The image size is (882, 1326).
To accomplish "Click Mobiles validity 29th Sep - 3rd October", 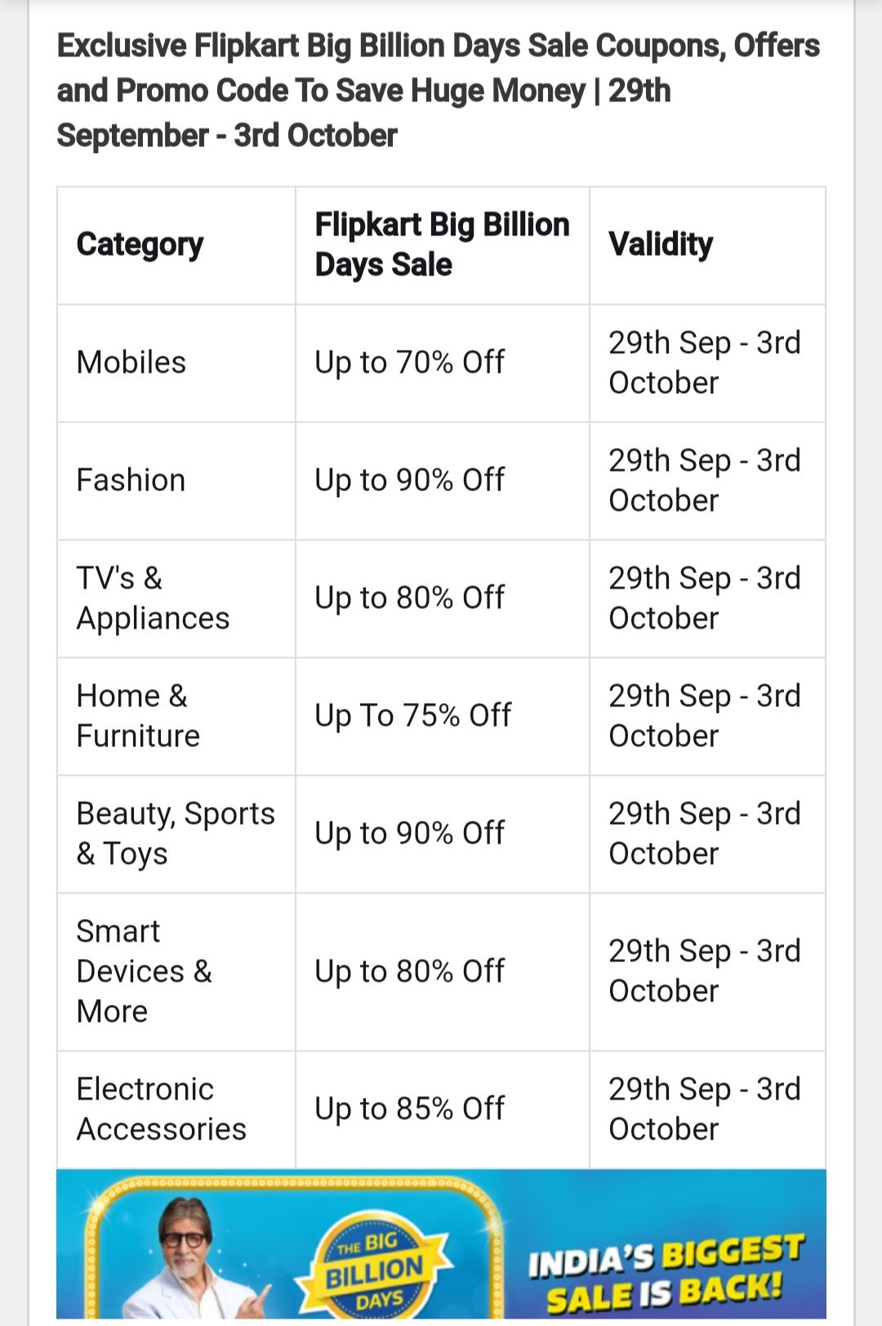I will [705, 363].
